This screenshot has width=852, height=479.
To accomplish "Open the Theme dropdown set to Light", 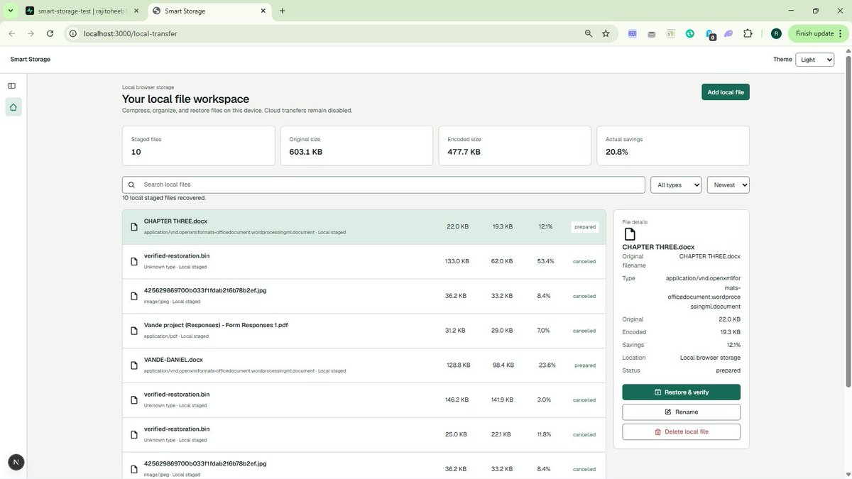I will [x=814, y=60].
